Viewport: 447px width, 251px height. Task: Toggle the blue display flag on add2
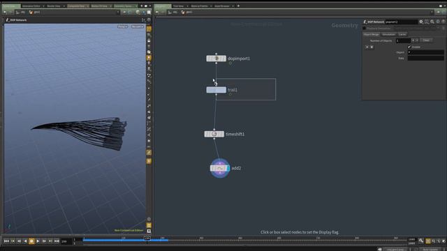coord(228,168)
